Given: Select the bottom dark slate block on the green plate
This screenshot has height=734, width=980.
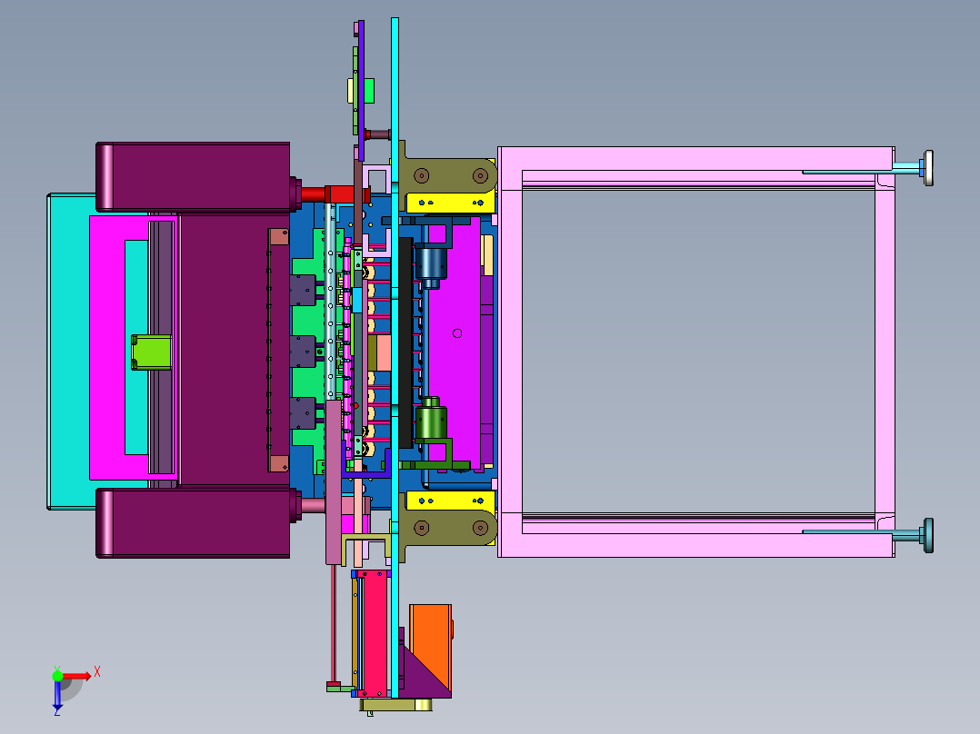Looking at the screenshot, I should click(303, 413).
